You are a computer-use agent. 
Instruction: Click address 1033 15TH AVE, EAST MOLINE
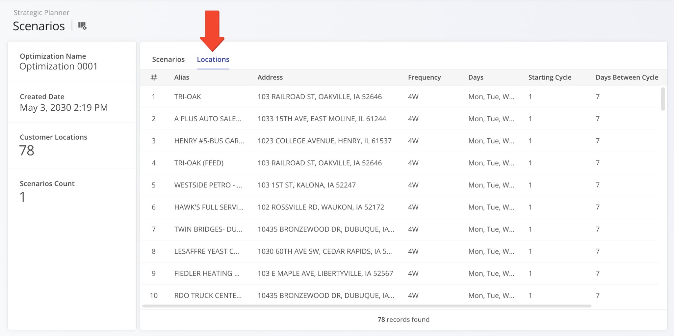pyautogui.click(x=322, y=119)
